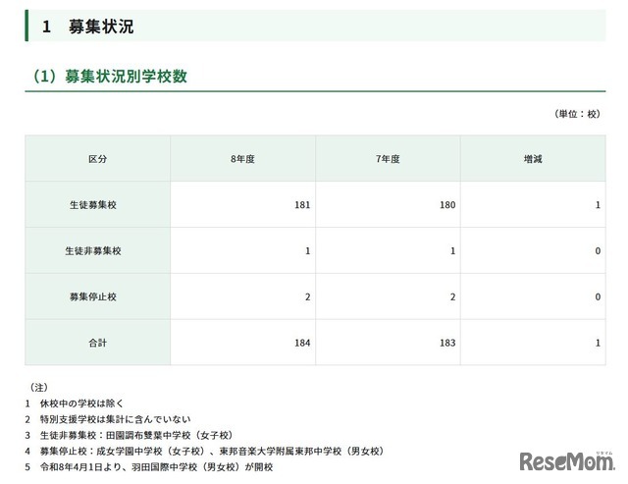Select the '区分' column header
Screen dimensions: 628x484
tap(97, 159)
